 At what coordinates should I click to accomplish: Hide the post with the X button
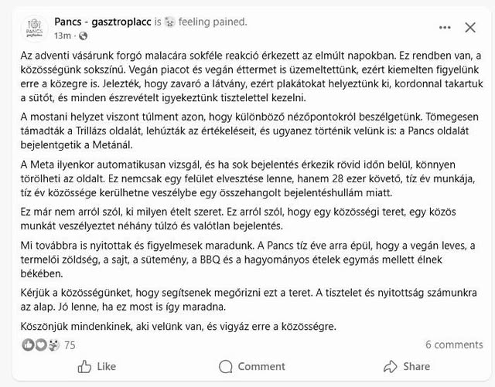pyautogui.click(x=470, y=28)
